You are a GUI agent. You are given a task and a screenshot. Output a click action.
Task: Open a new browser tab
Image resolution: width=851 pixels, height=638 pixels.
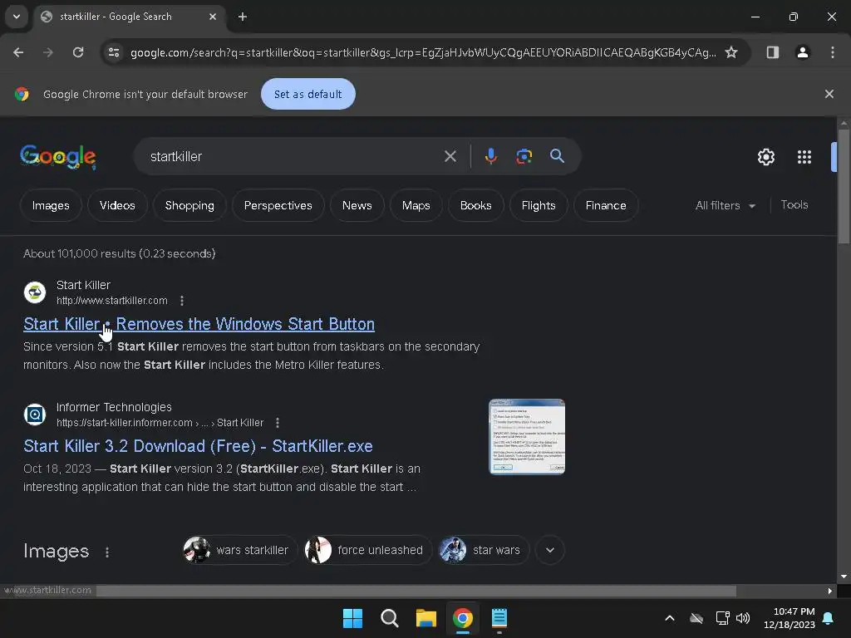pyautogui.click(x=243, y=17)
